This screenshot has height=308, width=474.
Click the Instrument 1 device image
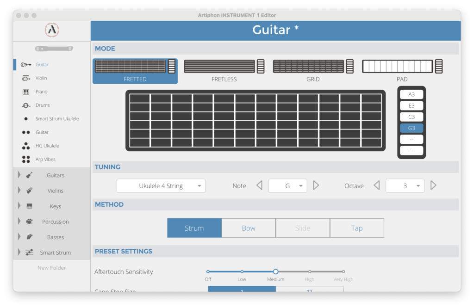pyautogui.click(x=54, y=49)
